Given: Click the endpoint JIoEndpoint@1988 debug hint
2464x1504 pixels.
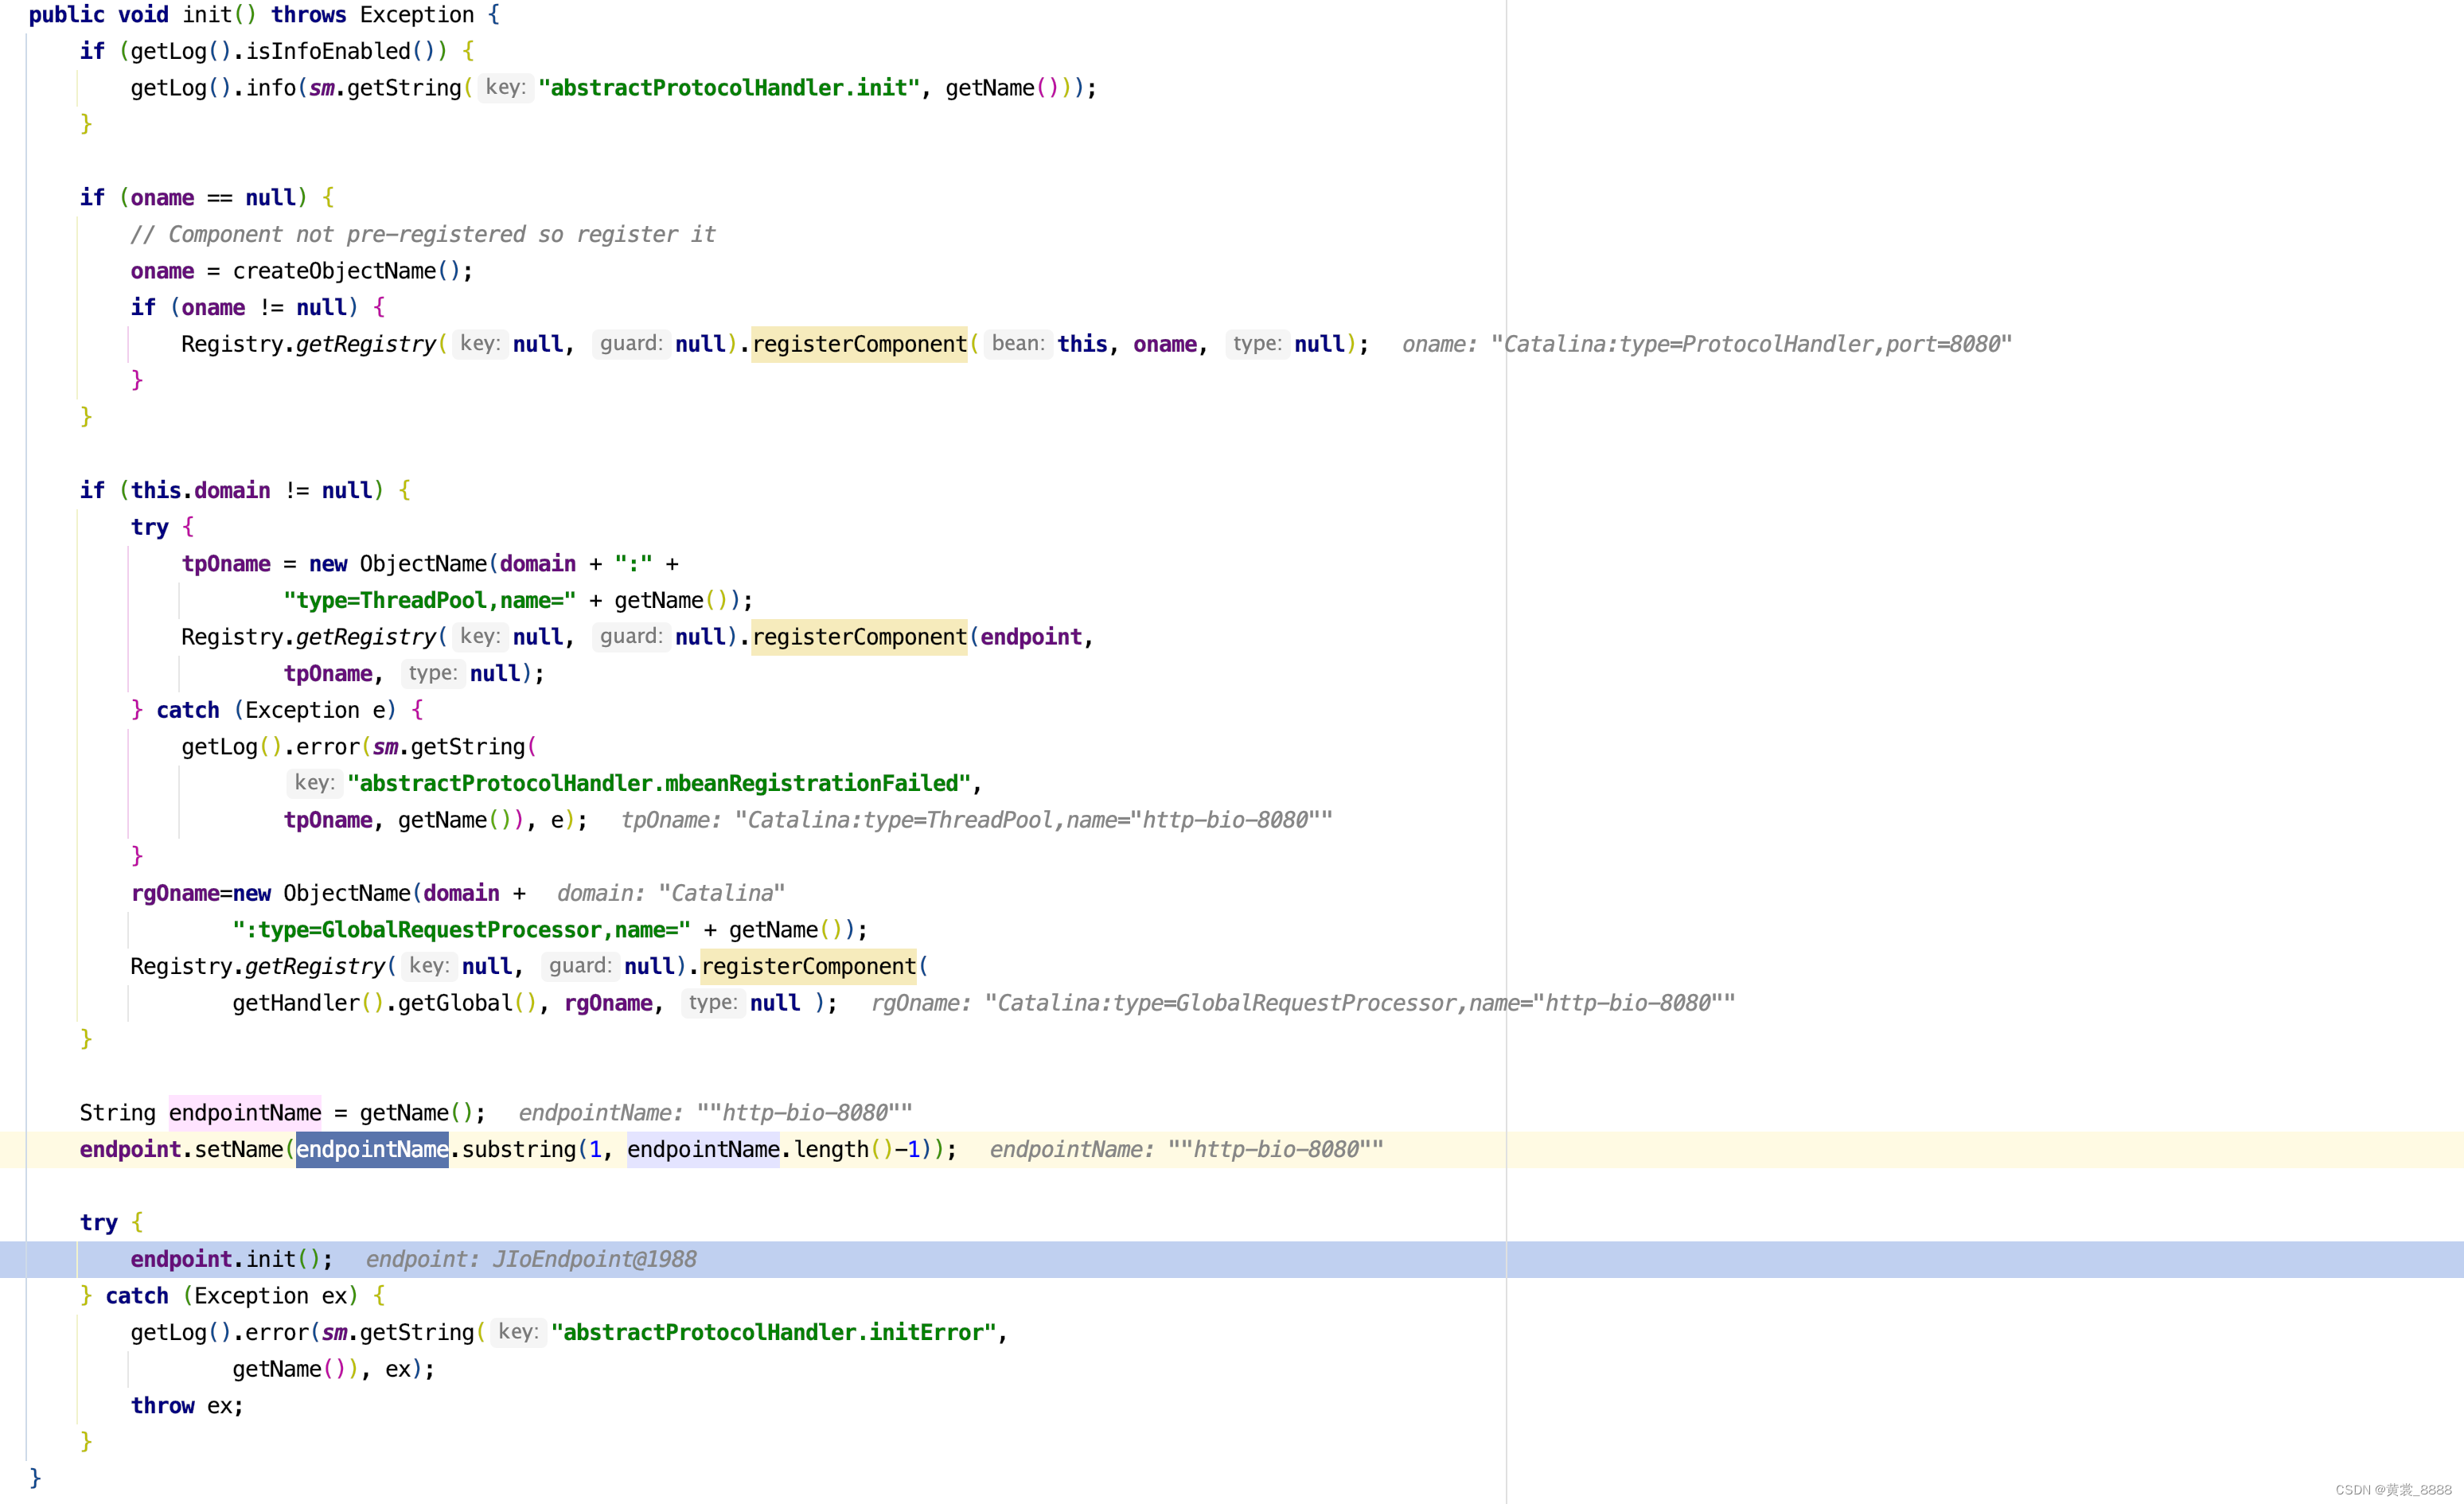Looking at the screenshot, I should pos(530,1259).
